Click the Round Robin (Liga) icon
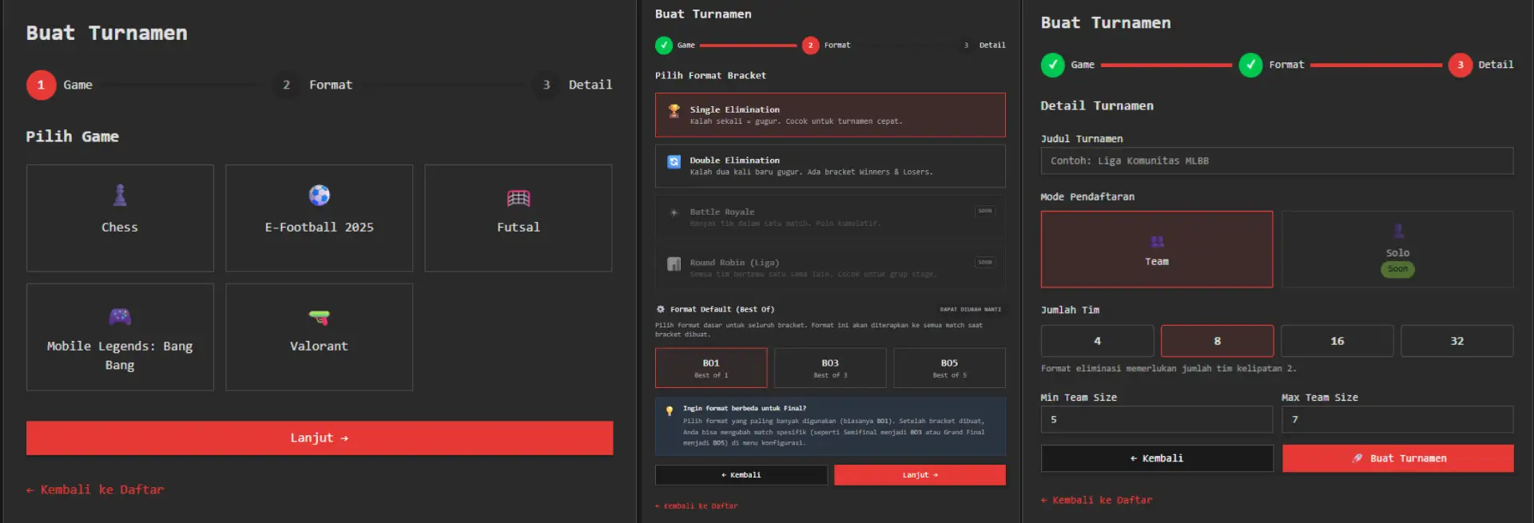Viewport: 1534px width, 523px height. [x=674, y=263]
